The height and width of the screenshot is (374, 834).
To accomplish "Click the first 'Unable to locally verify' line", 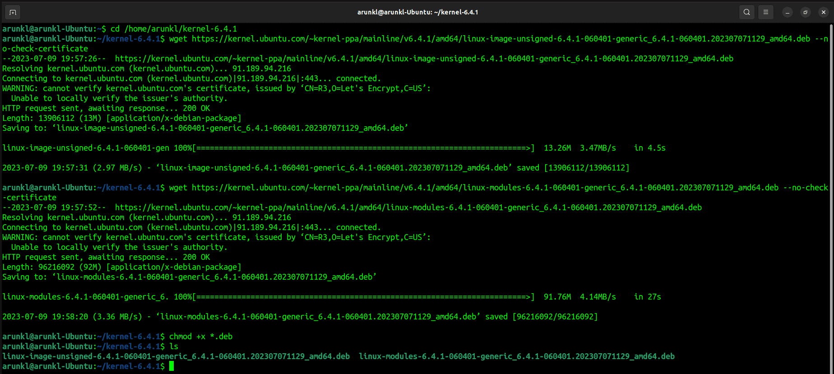I will pyautogui.click(x=120, y=98).
